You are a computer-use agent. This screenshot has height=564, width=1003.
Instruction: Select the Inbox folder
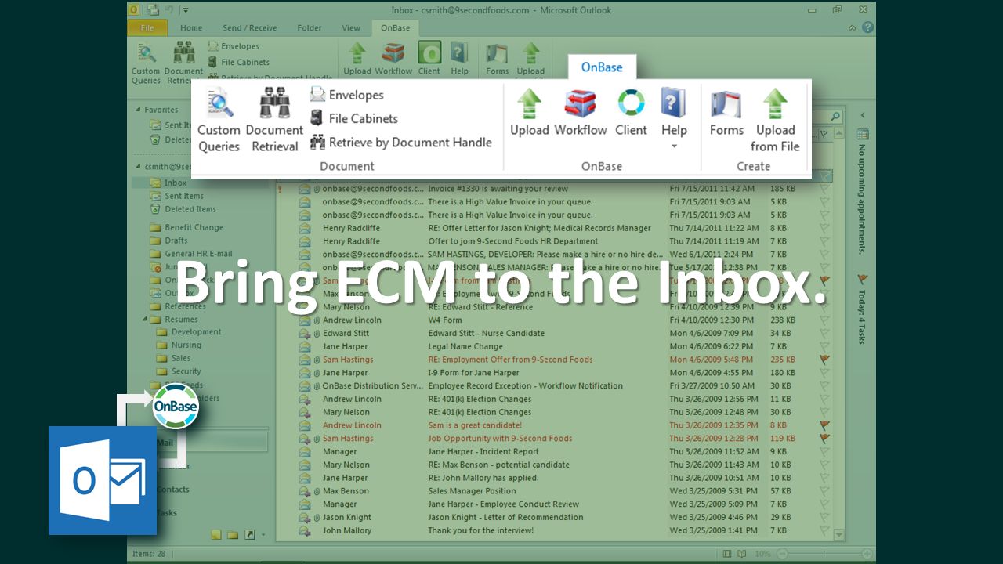click(176, 183)
